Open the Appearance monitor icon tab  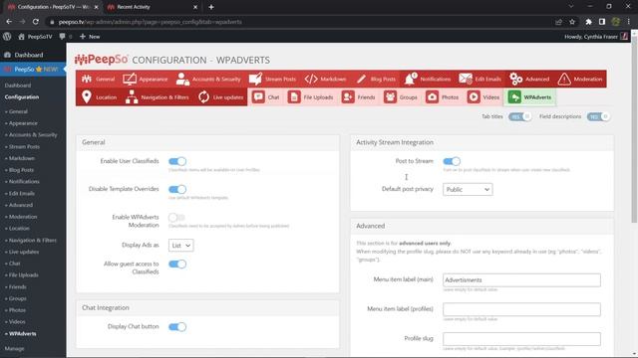pyautogui.click(x=130, y=79)
